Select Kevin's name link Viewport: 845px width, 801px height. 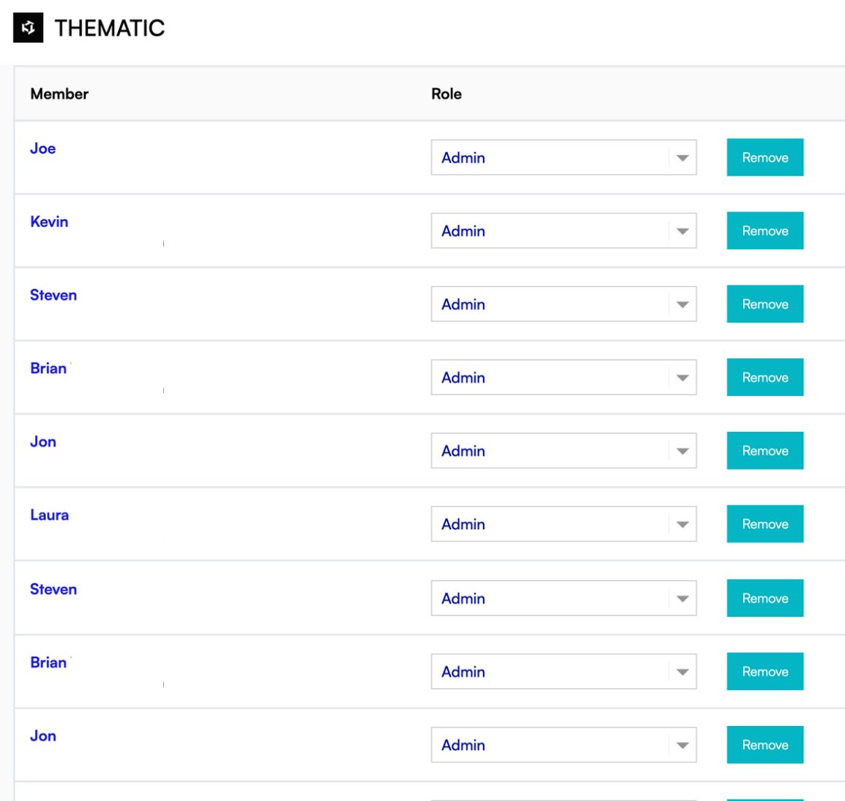[50, 221]
